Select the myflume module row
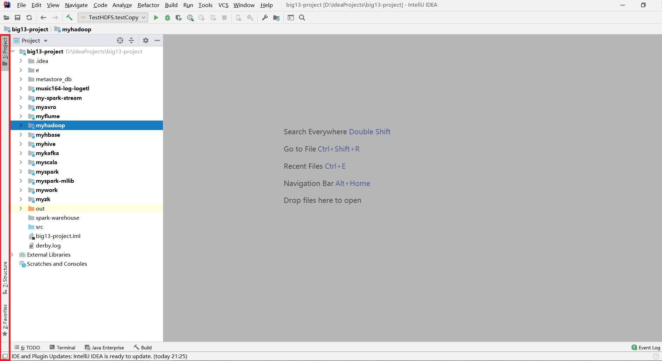This screenshot has width=662, height=361. (86, 116)
